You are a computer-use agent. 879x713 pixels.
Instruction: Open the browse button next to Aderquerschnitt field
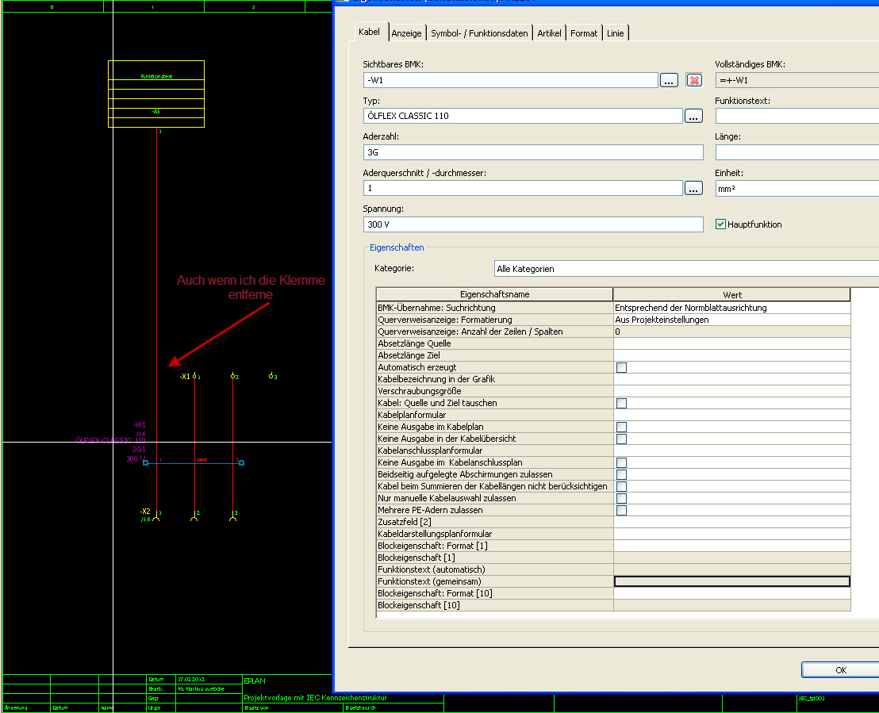693,188
